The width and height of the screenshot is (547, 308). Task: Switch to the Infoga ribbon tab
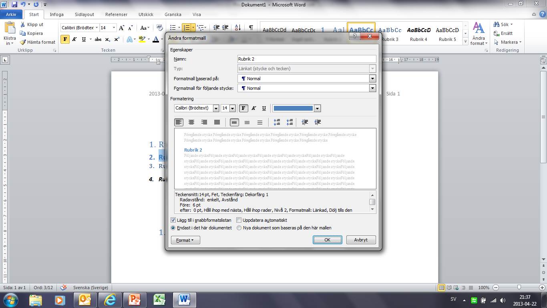pyautogui.click(x=56, y=14)
